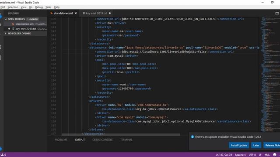The height and width of the screenshot is (157, 280).
Task: Click the Install Update button
Action: click(239, 145)
